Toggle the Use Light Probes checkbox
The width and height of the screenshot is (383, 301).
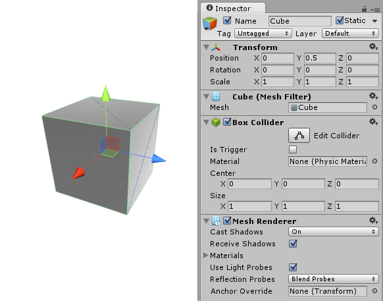point(293,267)
